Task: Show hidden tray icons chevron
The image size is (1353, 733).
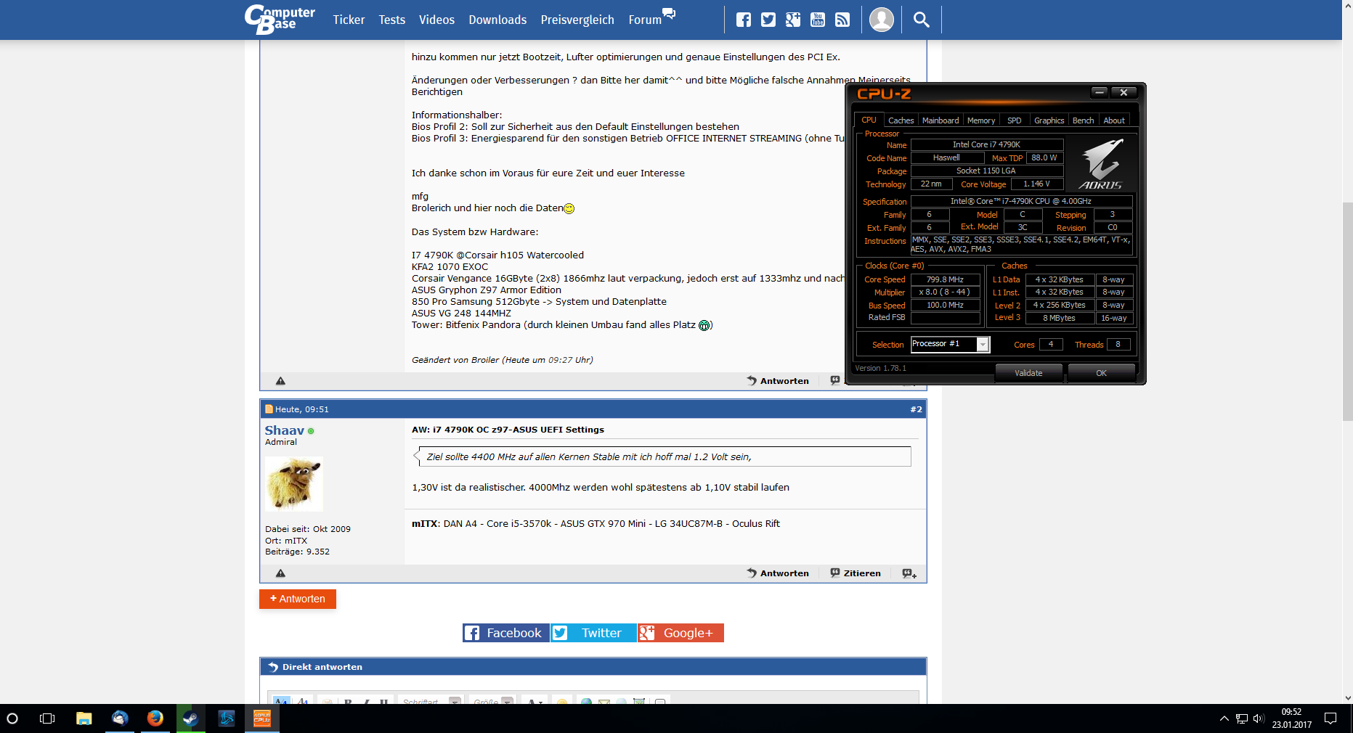Action: tap(1224, 718)
